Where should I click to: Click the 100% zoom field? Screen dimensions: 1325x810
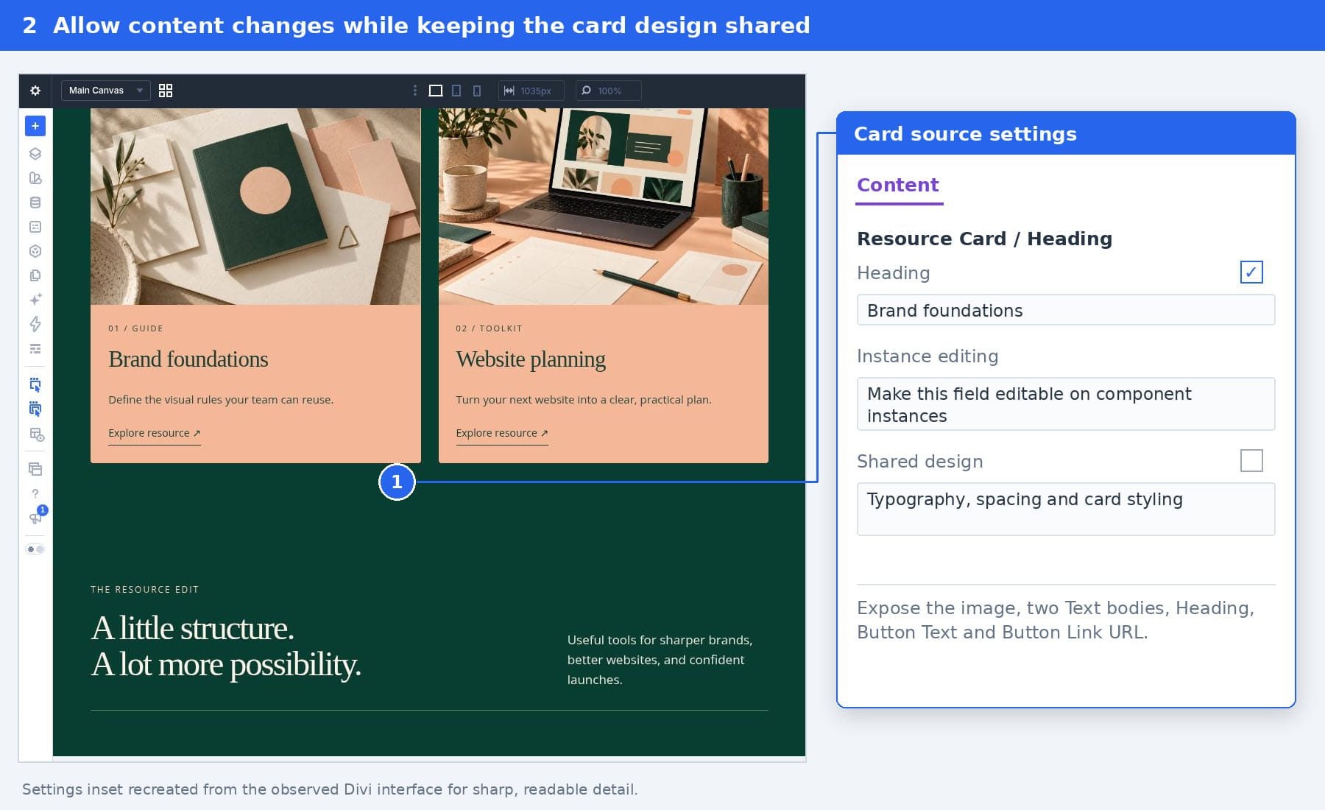coord(609,91)
